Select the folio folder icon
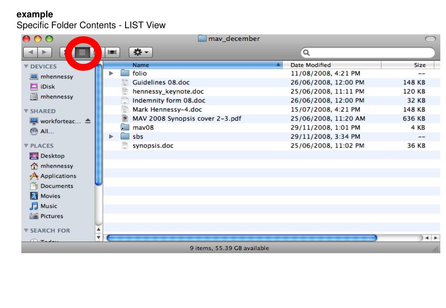This screenshot has width=446, height=308. 125,73
